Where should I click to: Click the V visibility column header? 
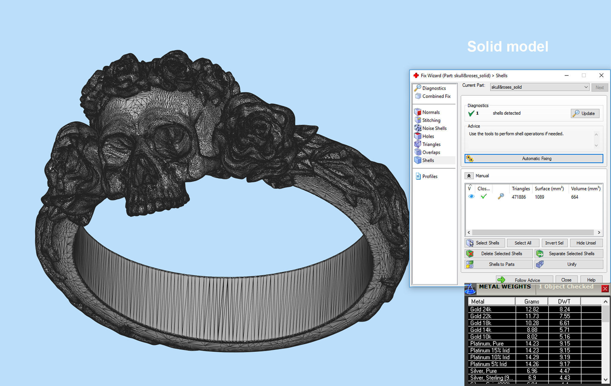pyautogui.click(x=470, y=189)
